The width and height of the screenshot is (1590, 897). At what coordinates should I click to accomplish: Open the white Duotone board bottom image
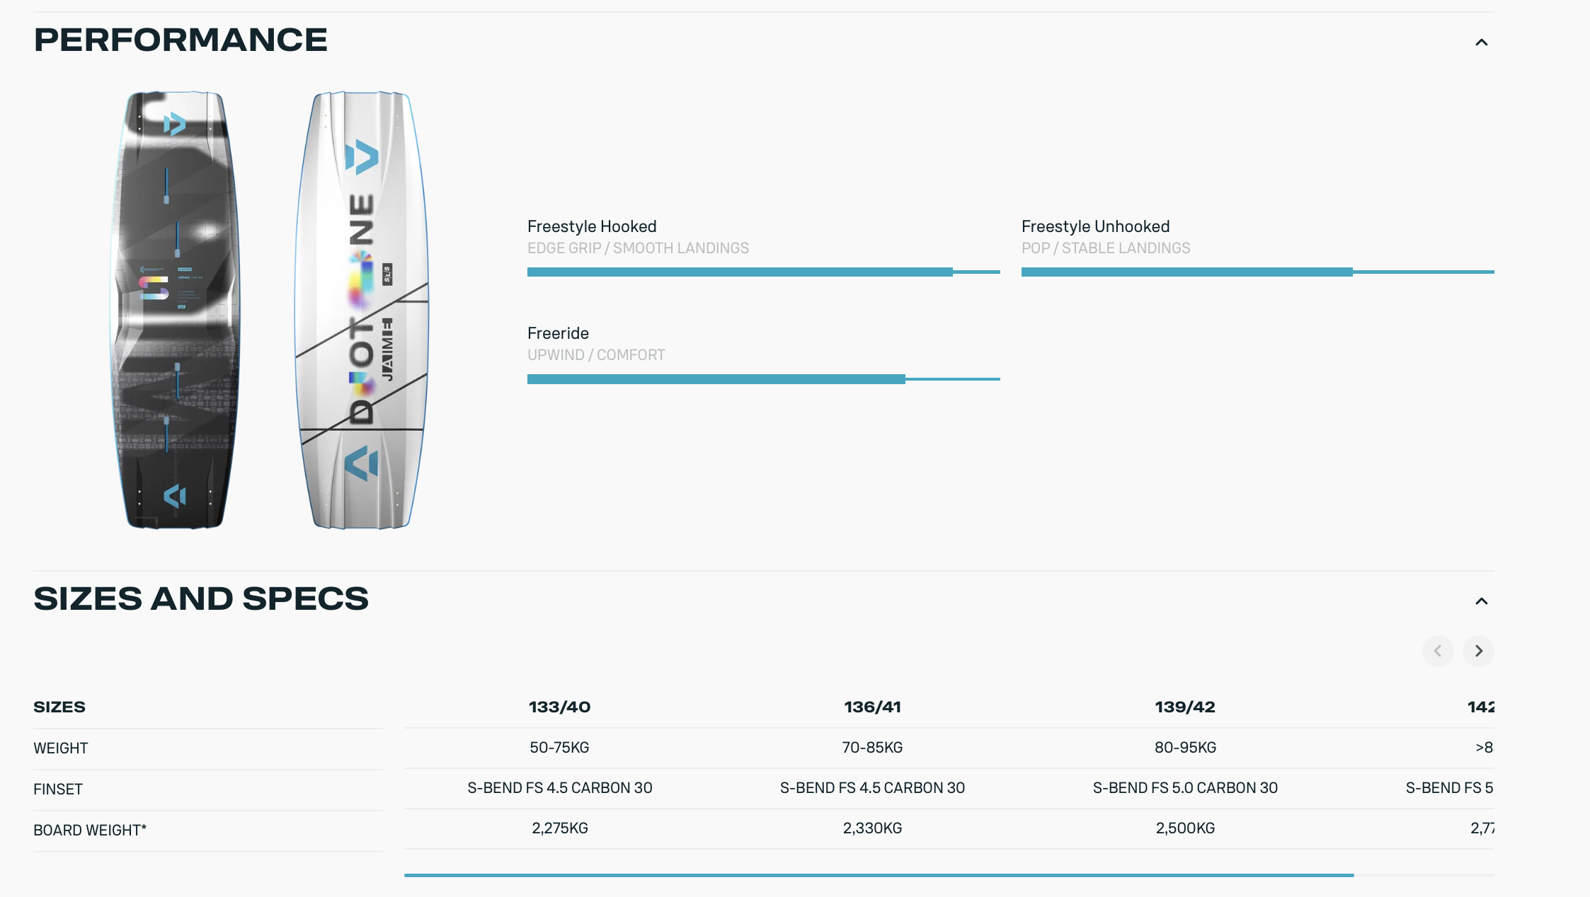362,310
